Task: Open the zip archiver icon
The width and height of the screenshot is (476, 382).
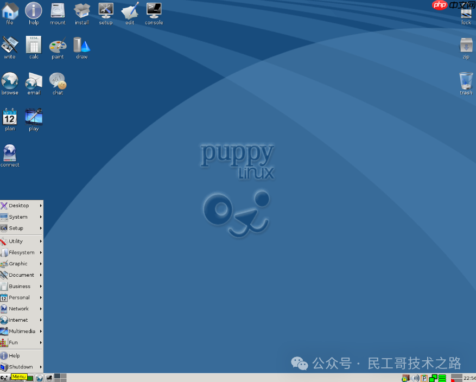Action: point(466,46)
